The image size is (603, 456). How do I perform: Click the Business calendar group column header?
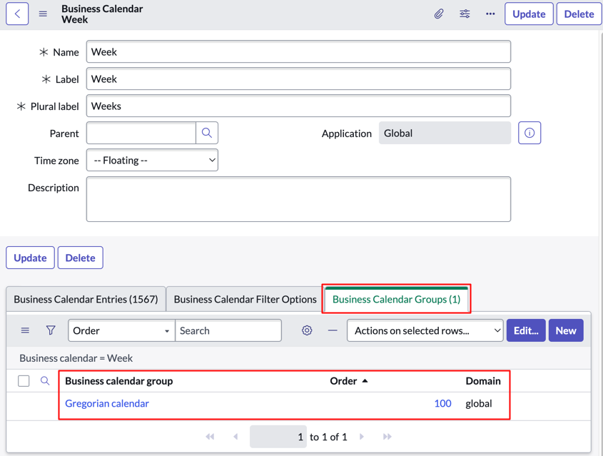pos(119,381)
